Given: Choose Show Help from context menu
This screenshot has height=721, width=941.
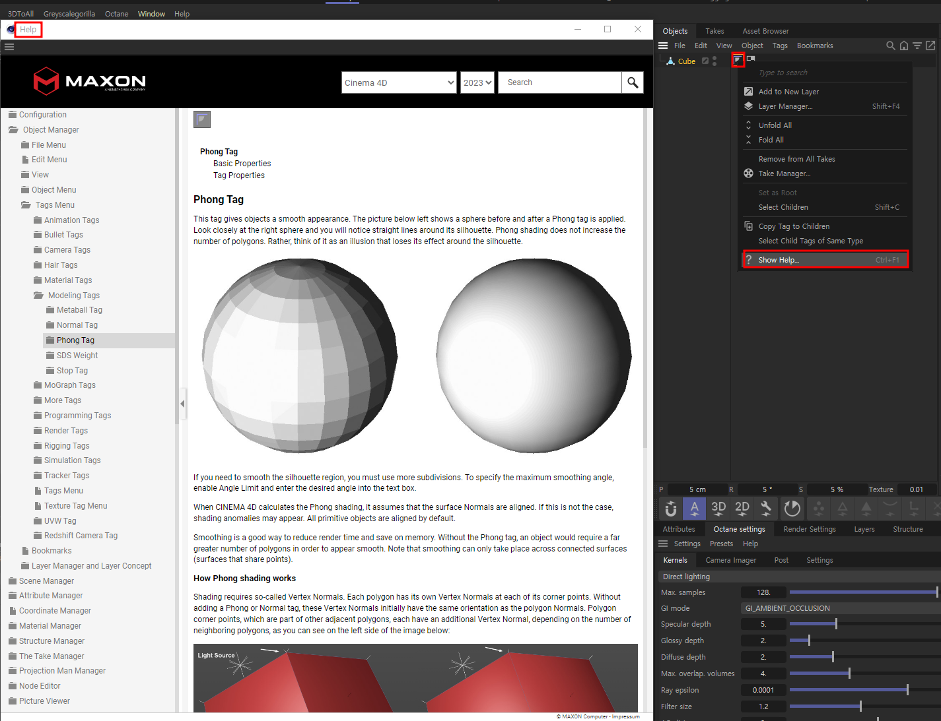Looking at the screenshot, I should (825, 260).
